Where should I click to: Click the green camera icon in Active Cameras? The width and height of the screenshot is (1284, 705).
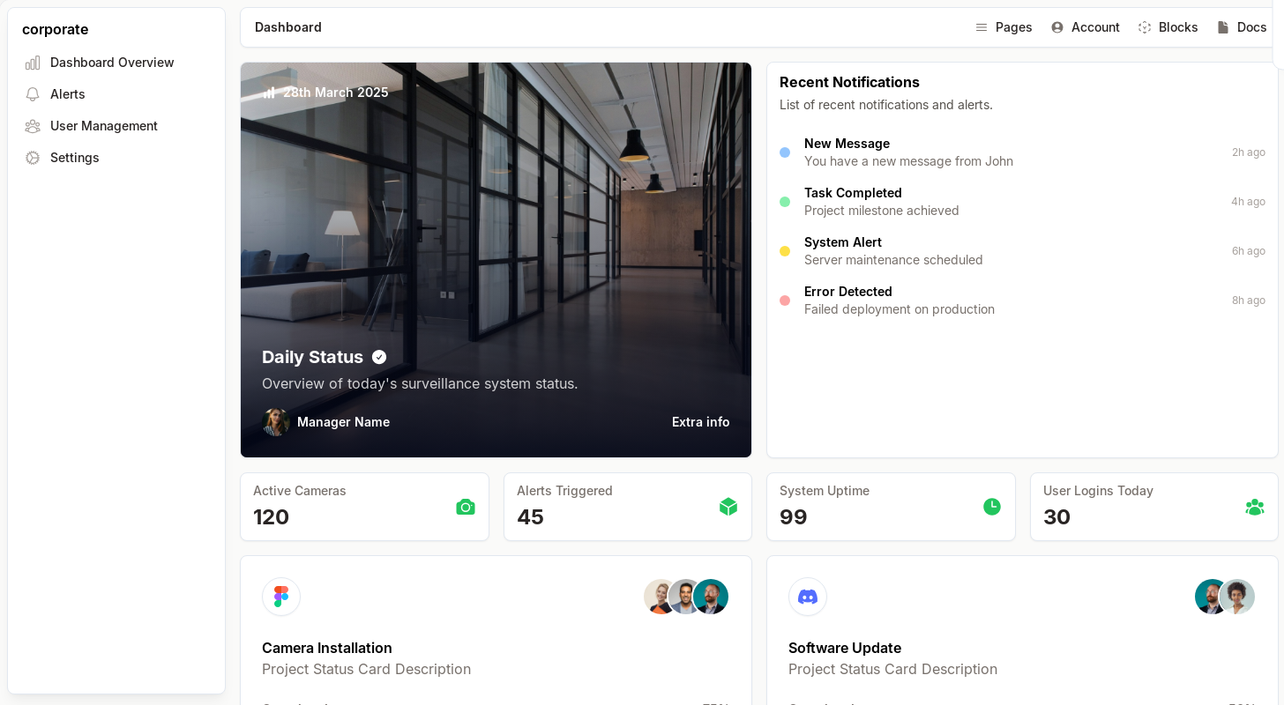tap(466, 507)
